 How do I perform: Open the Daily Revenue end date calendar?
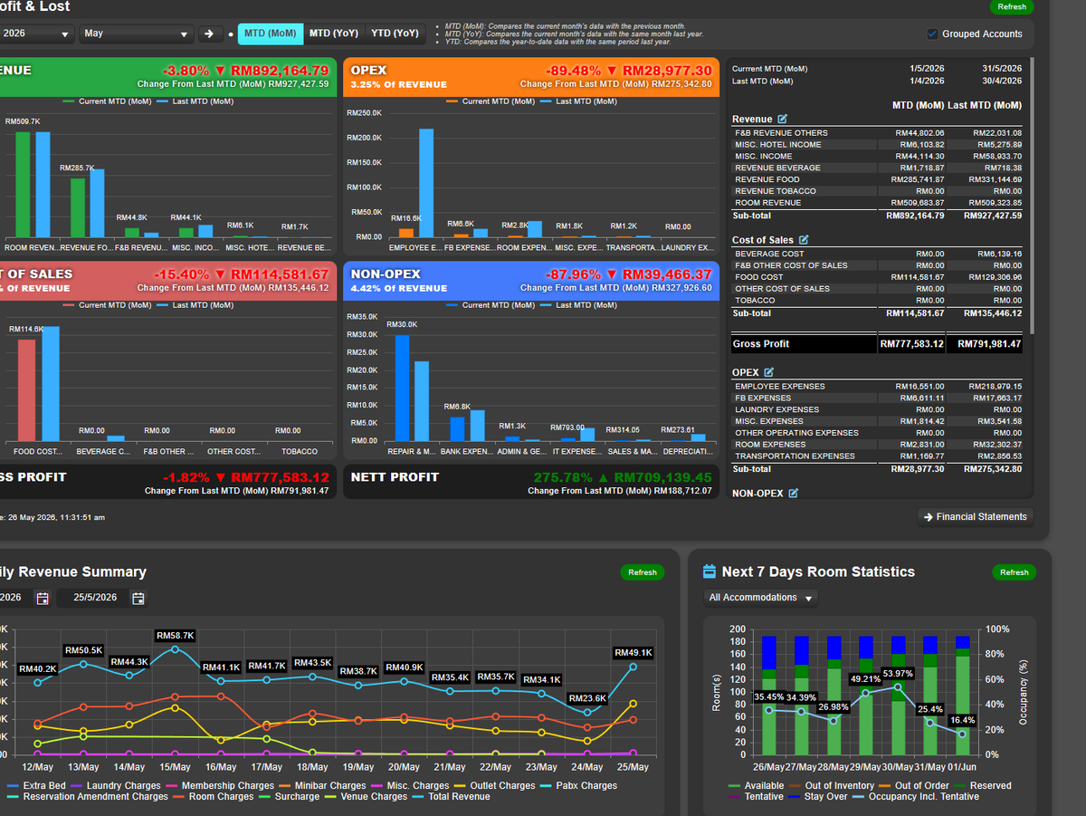tap(138, 598)
